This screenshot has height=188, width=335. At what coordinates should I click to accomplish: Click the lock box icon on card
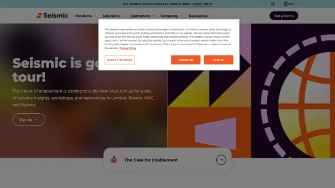coord(114,160)
